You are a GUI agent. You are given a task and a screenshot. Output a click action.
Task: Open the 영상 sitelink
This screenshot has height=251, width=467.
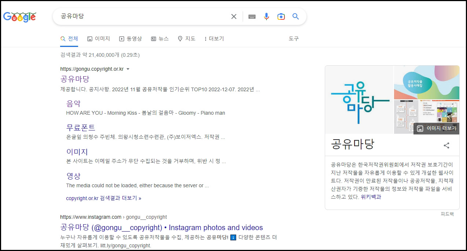(x=73, y=176)
